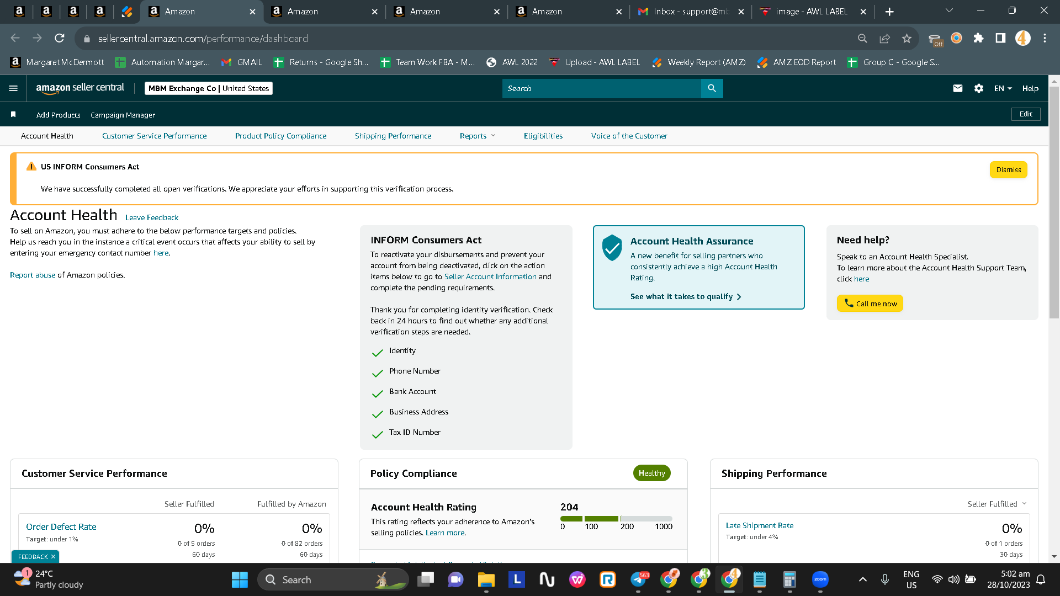Open Voice of the Customer tab
Screen dimensions: 1060x596
(x=629, y=136)
